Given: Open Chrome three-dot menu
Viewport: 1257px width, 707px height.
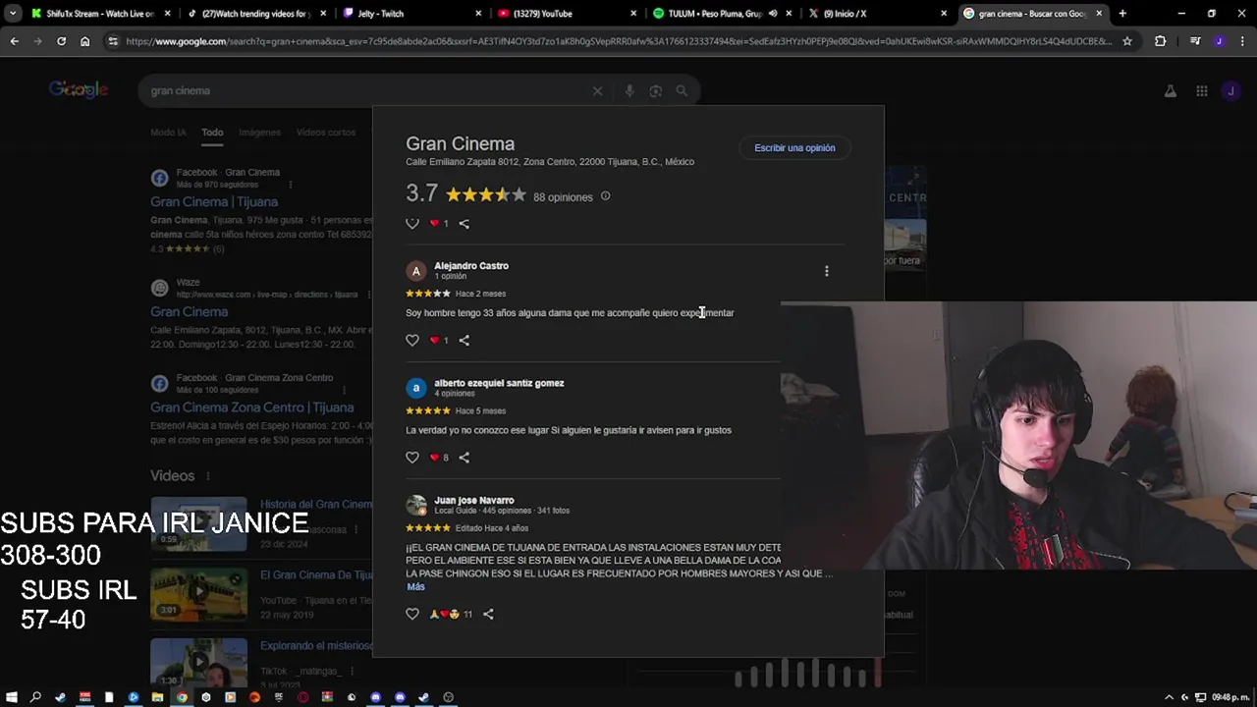Looking at the screenshot, I should coord(1241,41).
